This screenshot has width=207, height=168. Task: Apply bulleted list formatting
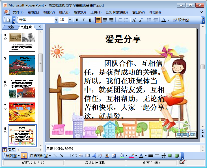tap(126, 20)
